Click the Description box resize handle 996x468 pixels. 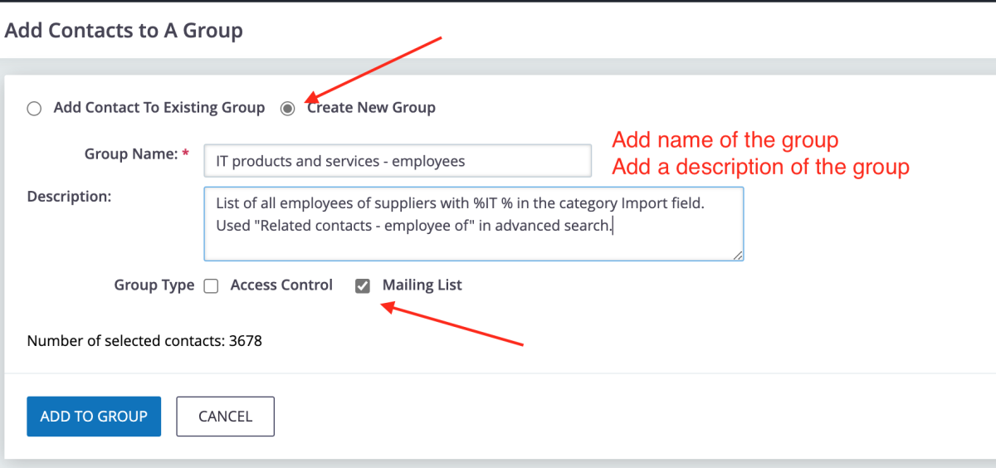click(737, 255)
